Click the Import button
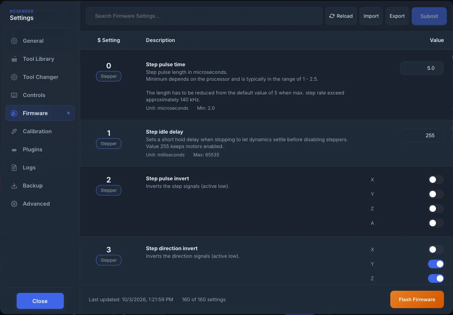 click(371, 16)
